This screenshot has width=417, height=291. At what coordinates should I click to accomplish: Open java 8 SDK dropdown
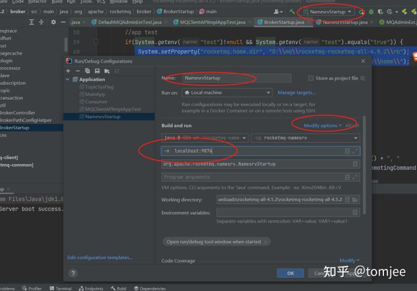[205, 138]
